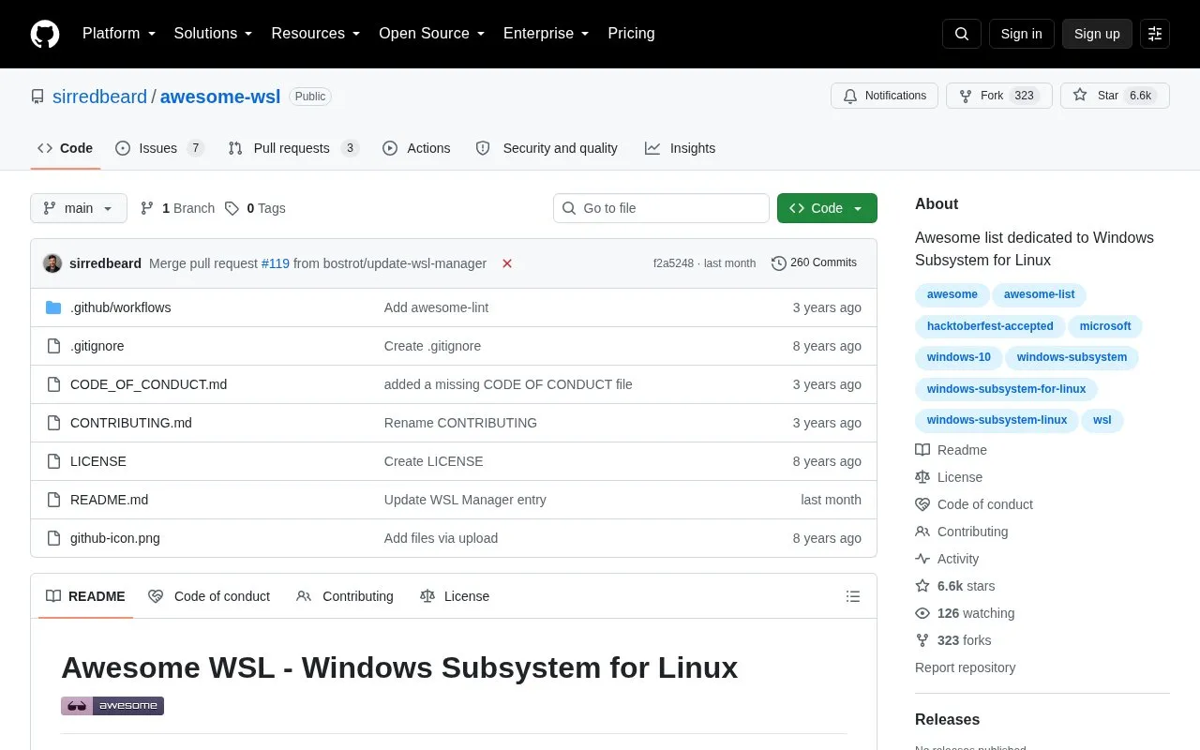The width and height of the screenshot is (1200, 750).
Task: Click the GitHub logo icon
Action: [x=45, y=34]
